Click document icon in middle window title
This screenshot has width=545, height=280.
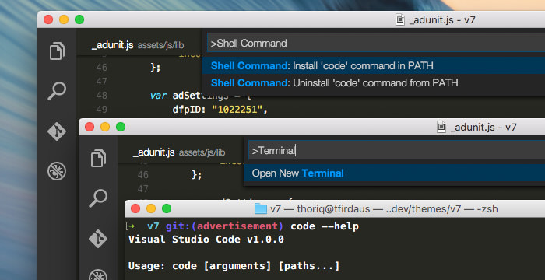[441, 127]
